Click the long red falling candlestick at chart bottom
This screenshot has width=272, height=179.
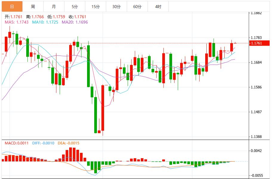103,107
